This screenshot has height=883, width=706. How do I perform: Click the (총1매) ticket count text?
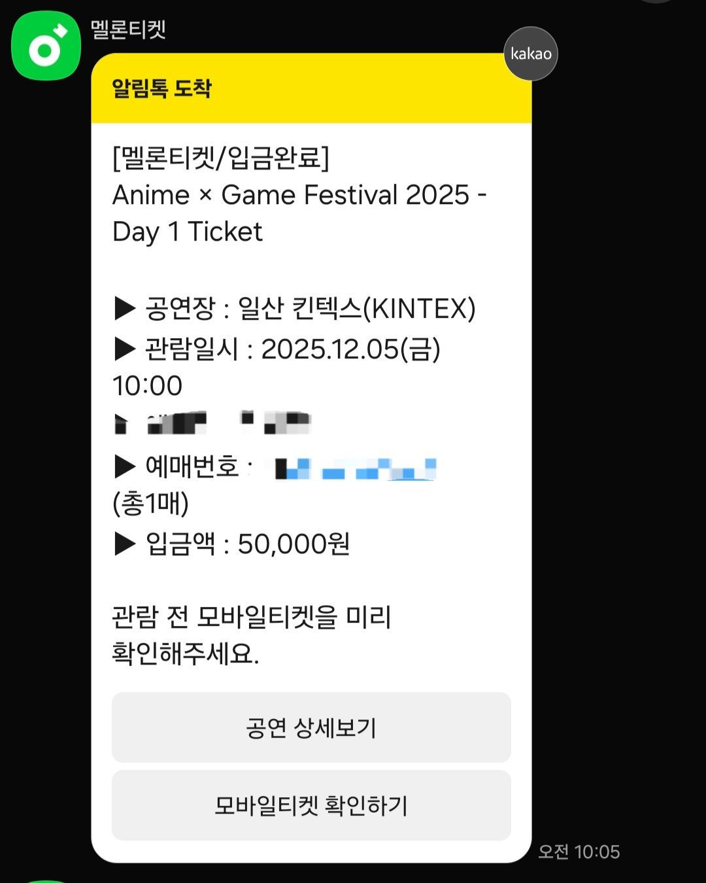point(150,503)
